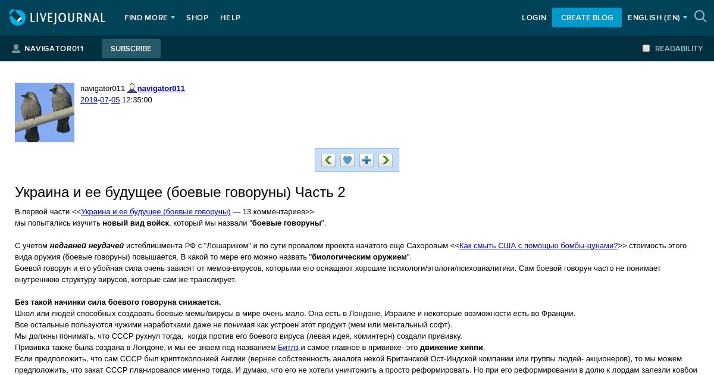
Task: Open link to part one "Украина и ее будущее (боевые говоруны)"
Action: pyautogui.click(x=156, y=211)
